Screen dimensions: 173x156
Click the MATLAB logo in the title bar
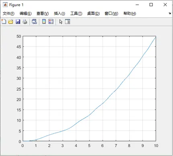[x=5, y=5]
